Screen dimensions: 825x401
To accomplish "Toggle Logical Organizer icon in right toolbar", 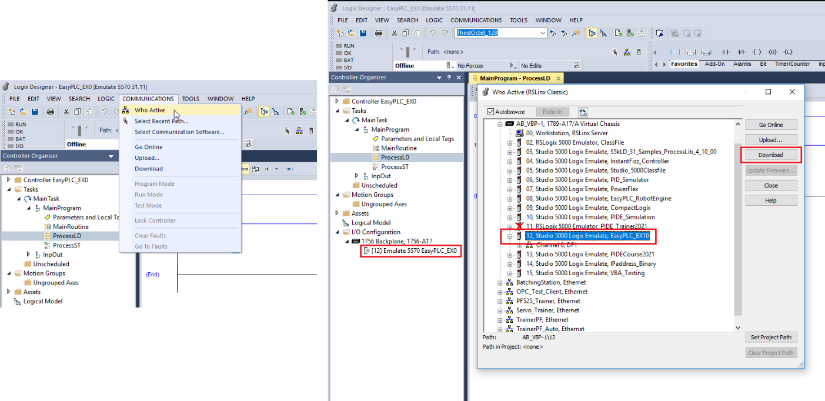I will [604, 33].
